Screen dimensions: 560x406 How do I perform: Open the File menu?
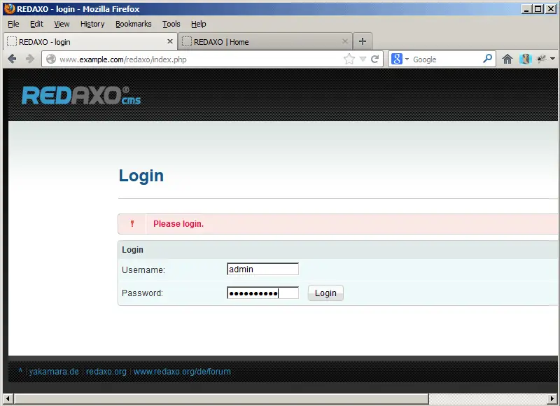(13, 24)
